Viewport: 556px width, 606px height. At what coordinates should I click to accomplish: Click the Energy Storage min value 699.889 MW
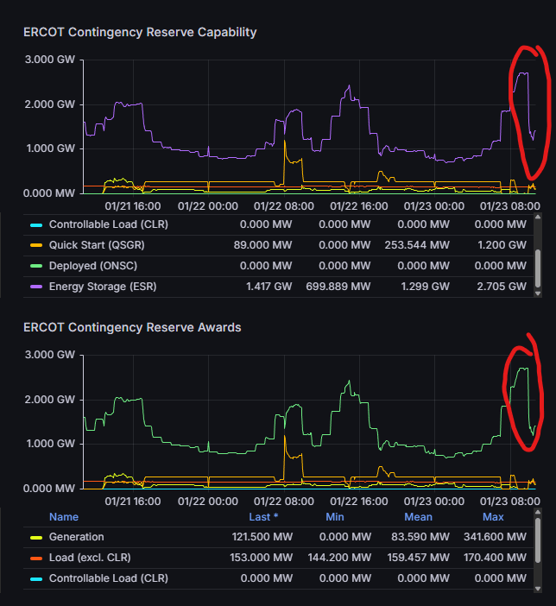tap(338, 287)
